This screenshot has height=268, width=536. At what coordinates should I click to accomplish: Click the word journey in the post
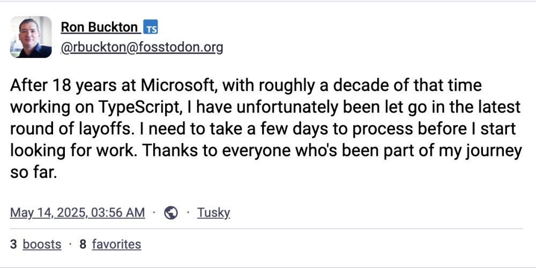click(494, 151)
